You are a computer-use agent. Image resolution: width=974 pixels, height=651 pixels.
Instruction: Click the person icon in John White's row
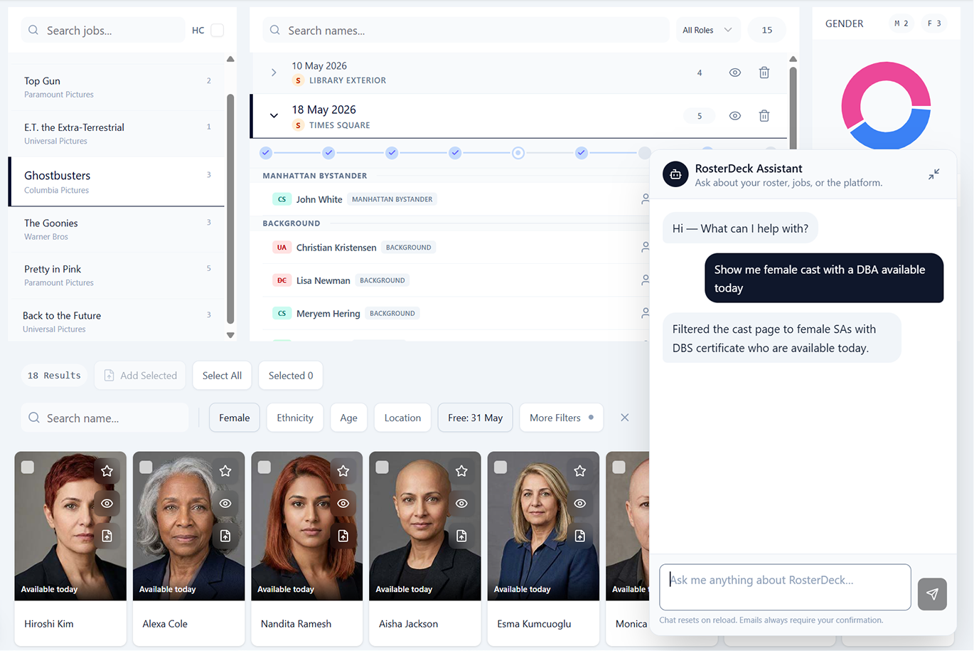click(646, 199)
